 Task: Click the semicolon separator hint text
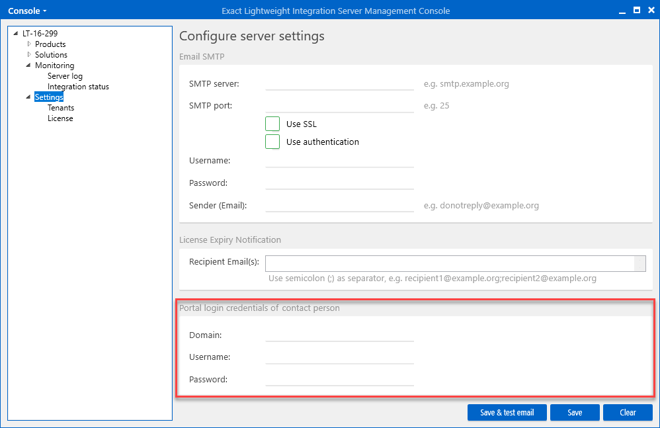pyautogui.click(x=433, y=278)
